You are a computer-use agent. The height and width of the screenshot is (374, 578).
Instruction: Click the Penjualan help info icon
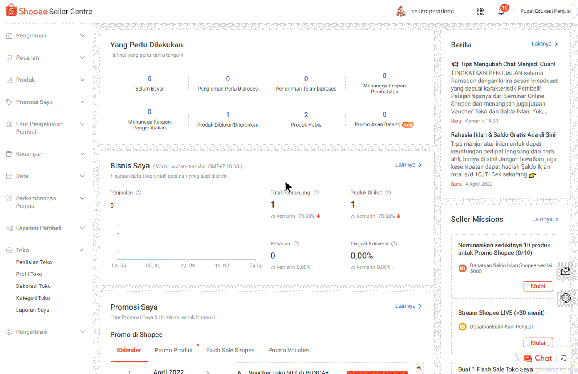(139, 193)
